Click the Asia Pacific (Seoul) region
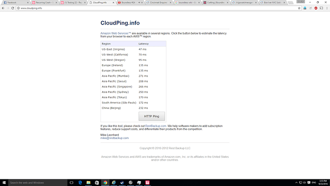This screenshot has height=186, width=330. 114,81
